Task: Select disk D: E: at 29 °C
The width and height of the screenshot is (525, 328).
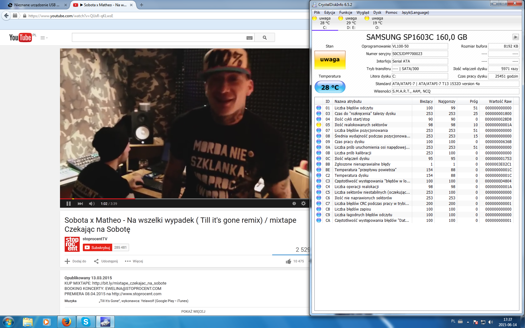Action: click(351, 23)
